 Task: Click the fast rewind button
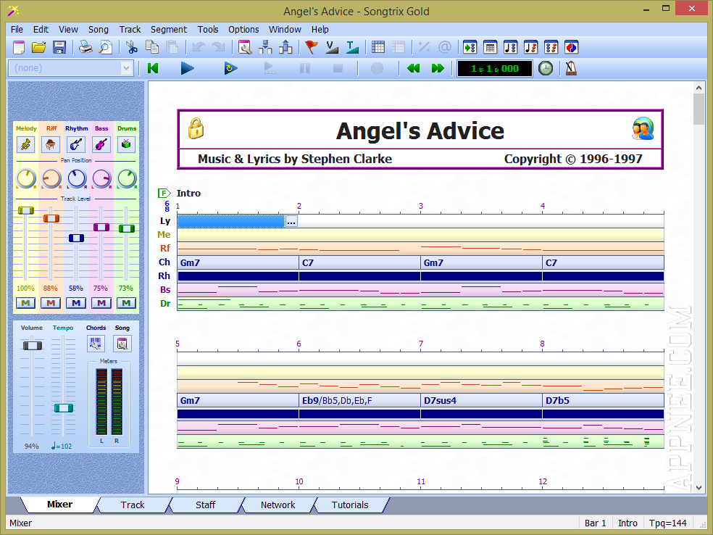tap(413, 68)
